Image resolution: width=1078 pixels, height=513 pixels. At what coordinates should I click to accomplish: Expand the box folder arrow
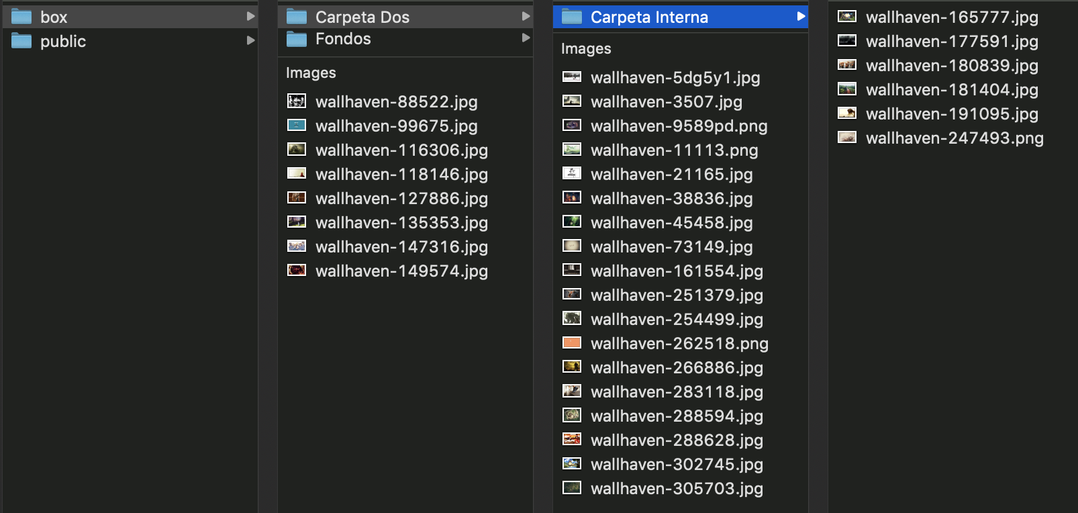(x=250, y=16)
